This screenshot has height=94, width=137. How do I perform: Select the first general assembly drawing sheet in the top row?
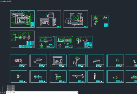pos(22,19)
